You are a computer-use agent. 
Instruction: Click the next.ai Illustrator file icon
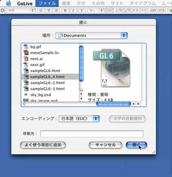(x=26, y=59)
